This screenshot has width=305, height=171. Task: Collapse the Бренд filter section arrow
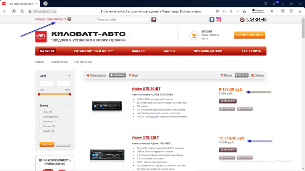69,105
